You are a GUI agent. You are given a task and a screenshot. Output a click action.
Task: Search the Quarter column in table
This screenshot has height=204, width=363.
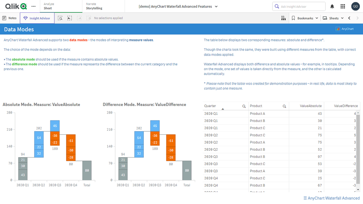pyautogui.click(x=244, y=106)
